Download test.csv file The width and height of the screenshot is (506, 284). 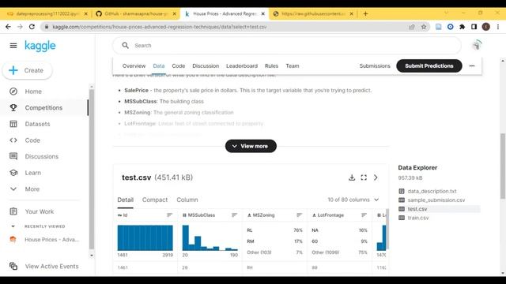coord(352,177)
